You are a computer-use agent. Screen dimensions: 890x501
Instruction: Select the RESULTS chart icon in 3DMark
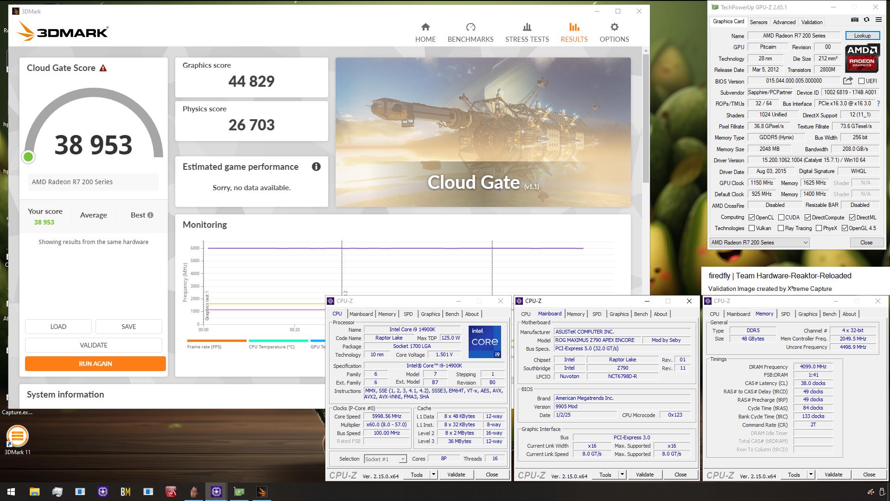click(x=574, y=27)
